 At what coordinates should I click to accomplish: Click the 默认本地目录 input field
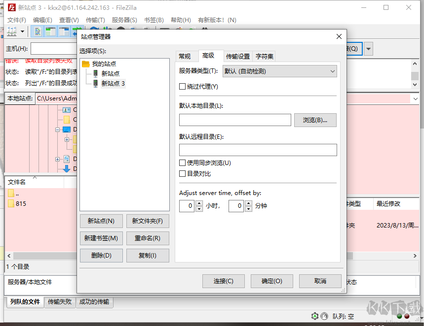tap(235, 120)
